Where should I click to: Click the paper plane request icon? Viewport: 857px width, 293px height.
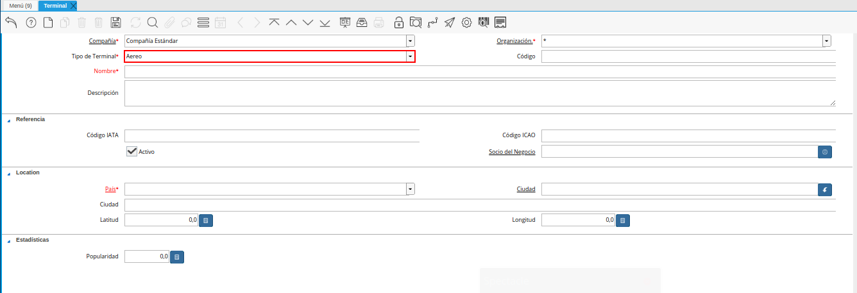(450, 22)
